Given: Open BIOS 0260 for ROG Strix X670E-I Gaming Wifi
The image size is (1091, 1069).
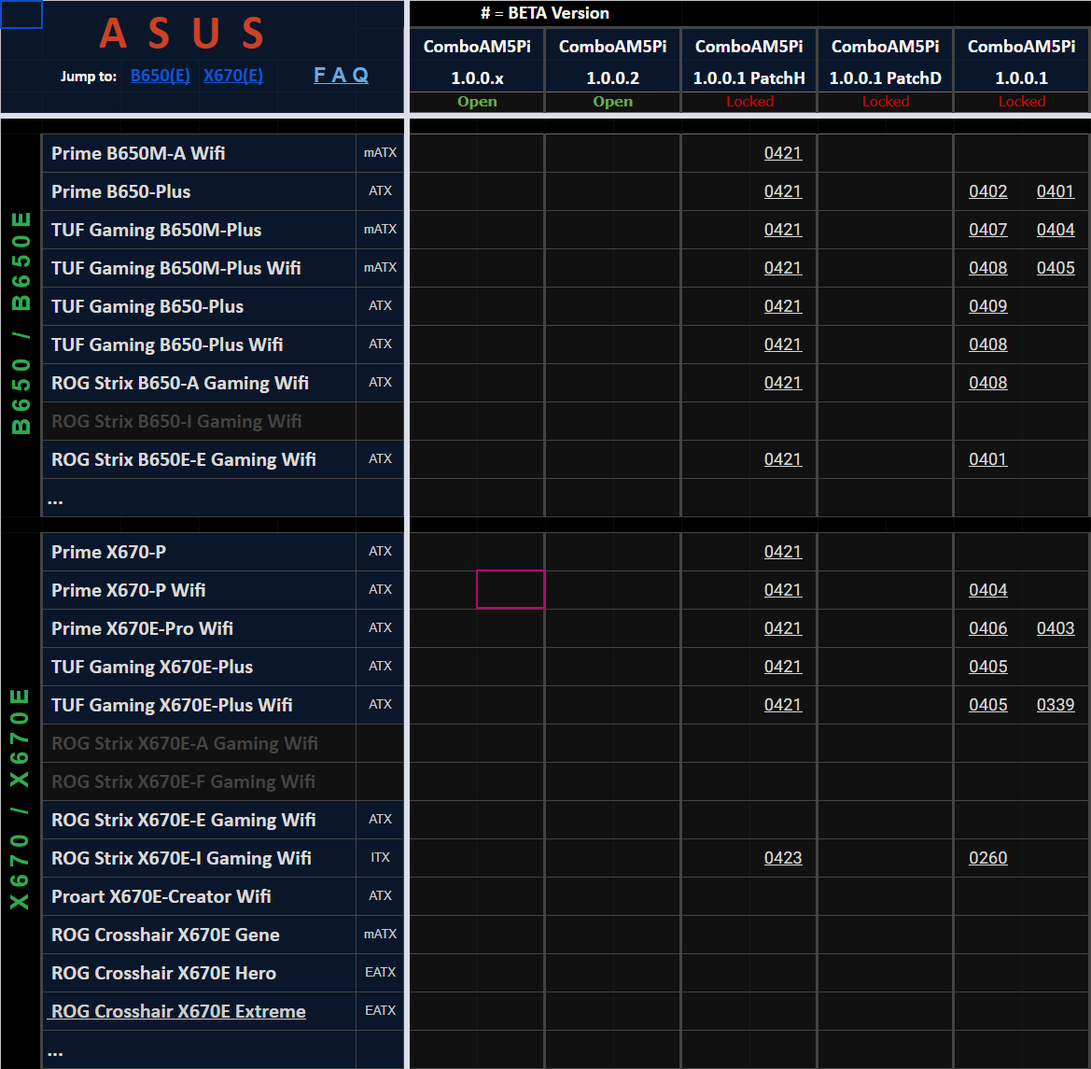Looking at the screenshot, I should (x=988, y=858).
